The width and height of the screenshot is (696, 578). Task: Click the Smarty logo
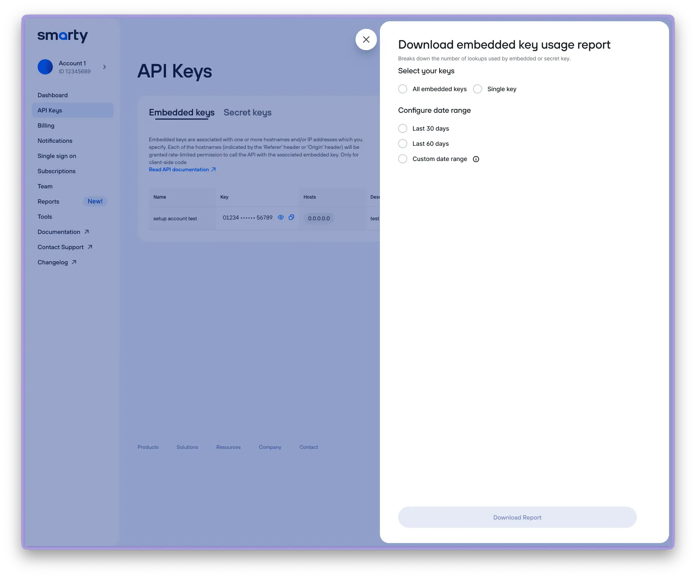pos(63,36)
